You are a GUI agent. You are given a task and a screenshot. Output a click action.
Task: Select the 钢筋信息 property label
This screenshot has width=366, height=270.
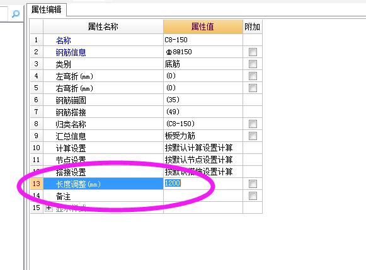click(71, 52)
